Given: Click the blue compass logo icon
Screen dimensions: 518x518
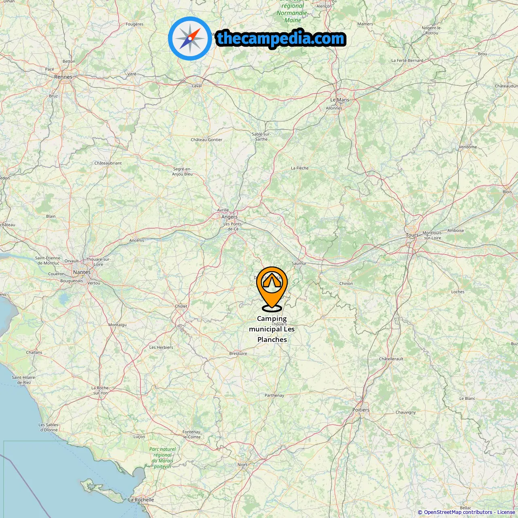Looking at the screenshot, I should click(190, 39).
